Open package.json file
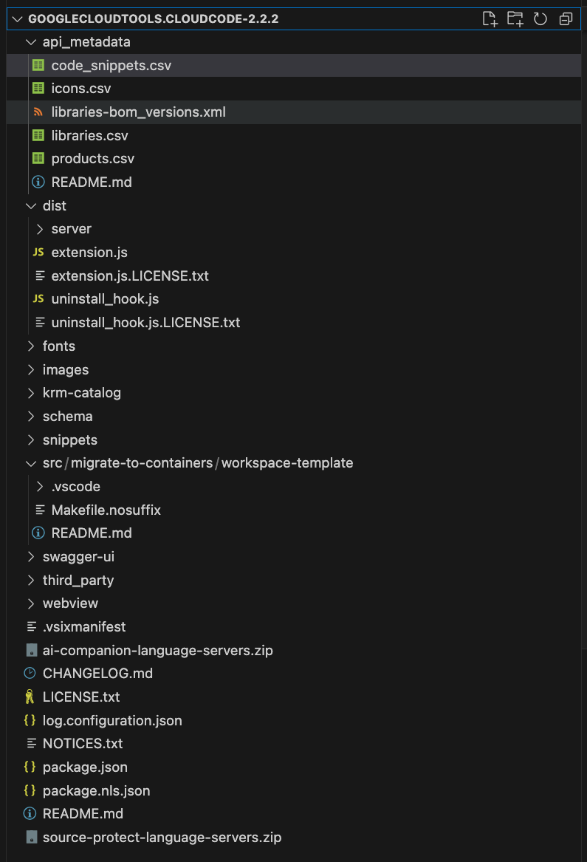587x862 pixels. pyautogui.click(x=294, y=767)
